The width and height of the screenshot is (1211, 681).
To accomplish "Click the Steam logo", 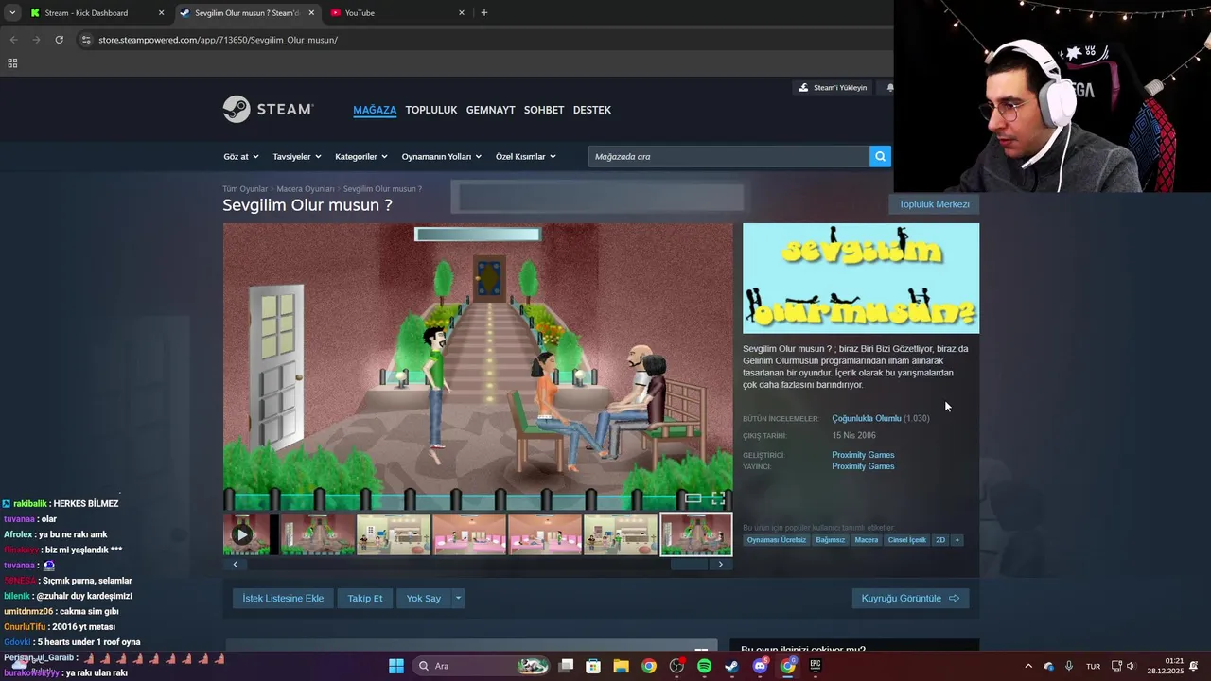I will point(268,110).
